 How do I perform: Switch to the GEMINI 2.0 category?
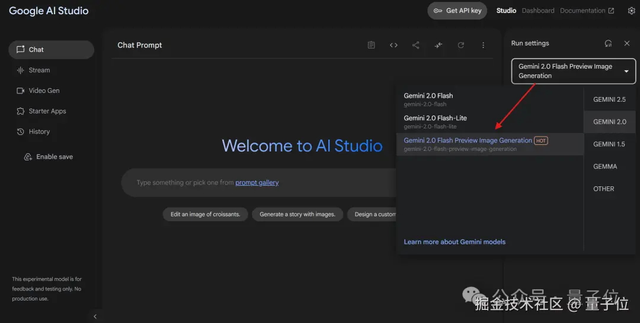(x=609, y=122)
